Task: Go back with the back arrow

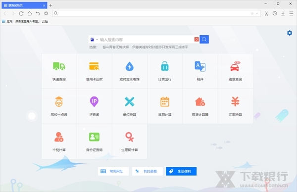Action: (5, 13)
